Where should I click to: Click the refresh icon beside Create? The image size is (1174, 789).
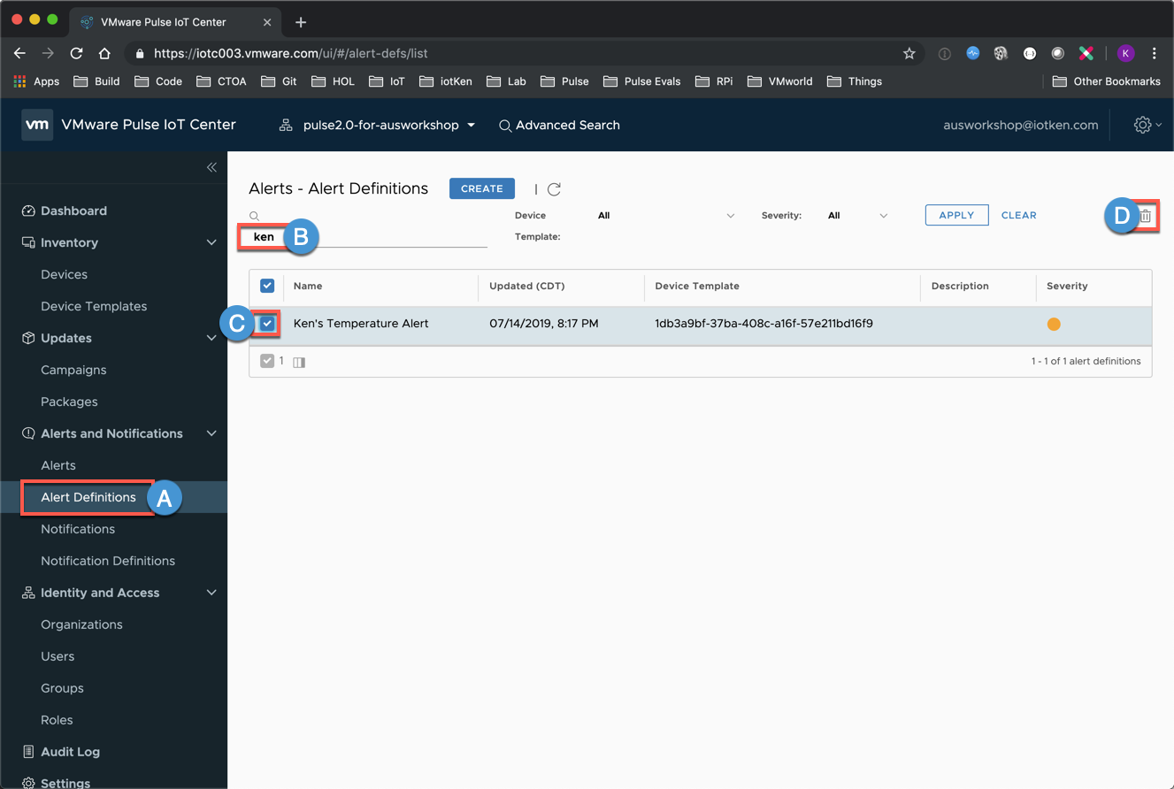click(554, 189)
